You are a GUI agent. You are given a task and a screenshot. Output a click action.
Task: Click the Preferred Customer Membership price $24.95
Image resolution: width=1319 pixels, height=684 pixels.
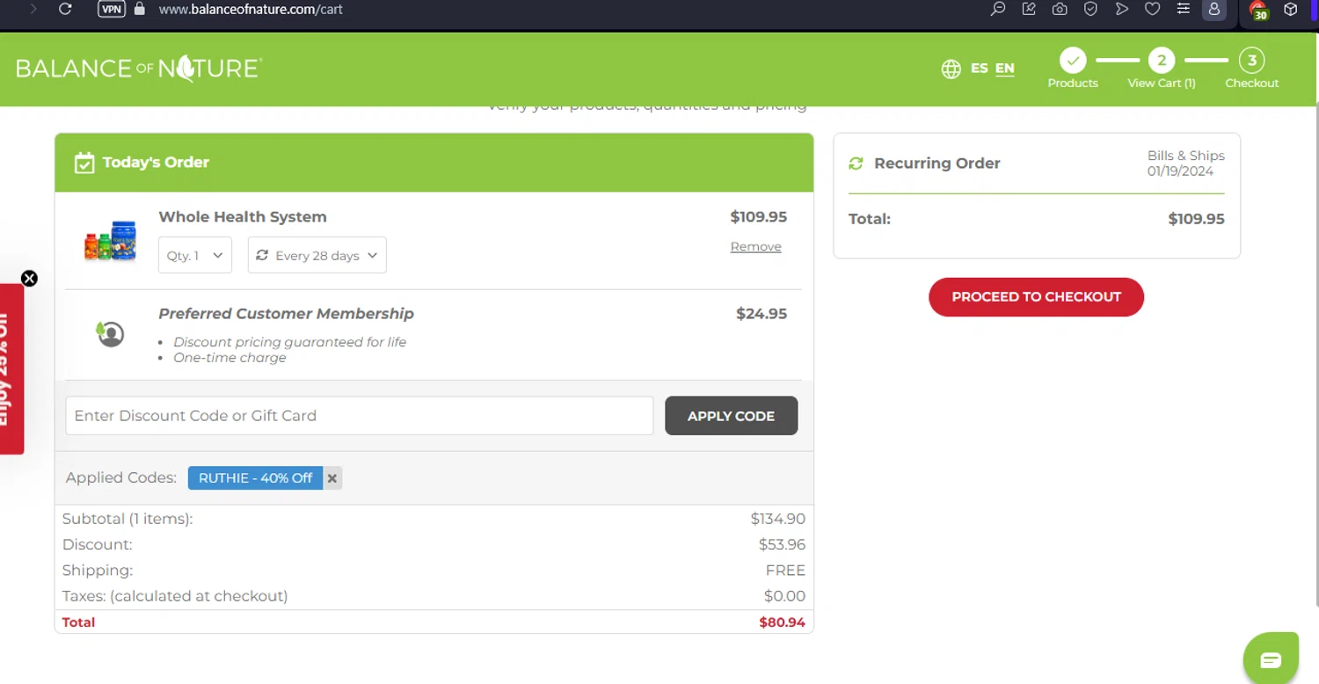pyautogui.click(x=762, y=314)
